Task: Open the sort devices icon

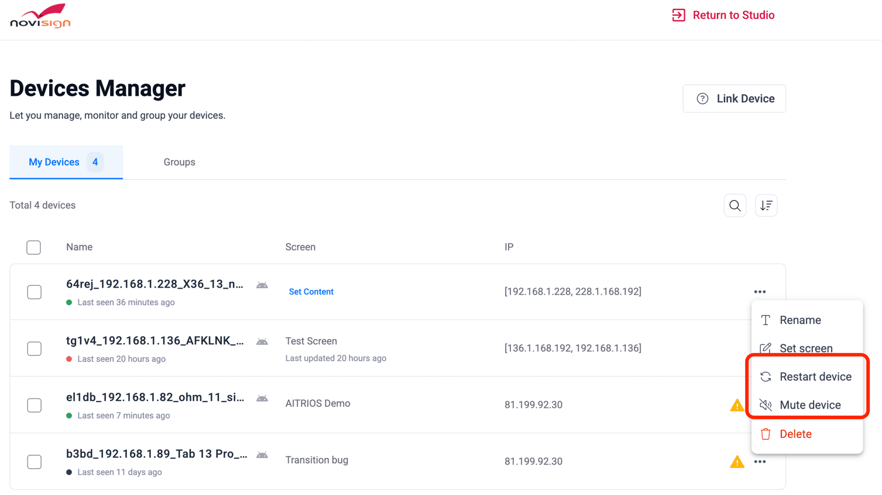Action: point(766,206)
